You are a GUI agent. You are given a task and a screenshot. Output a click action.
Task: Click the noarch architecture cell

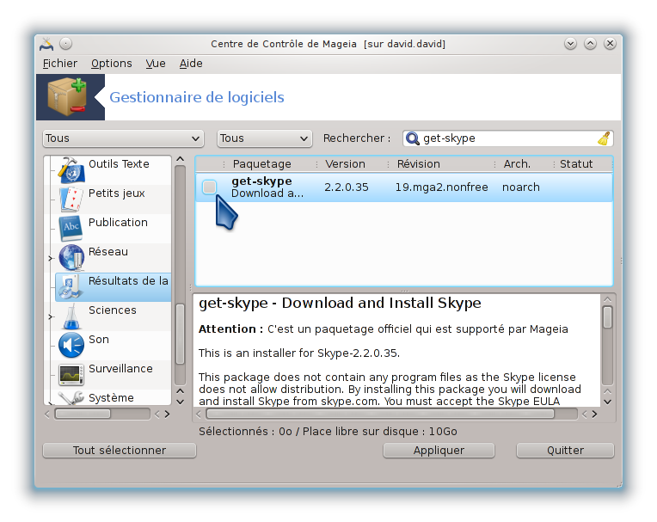click(521, 187)
